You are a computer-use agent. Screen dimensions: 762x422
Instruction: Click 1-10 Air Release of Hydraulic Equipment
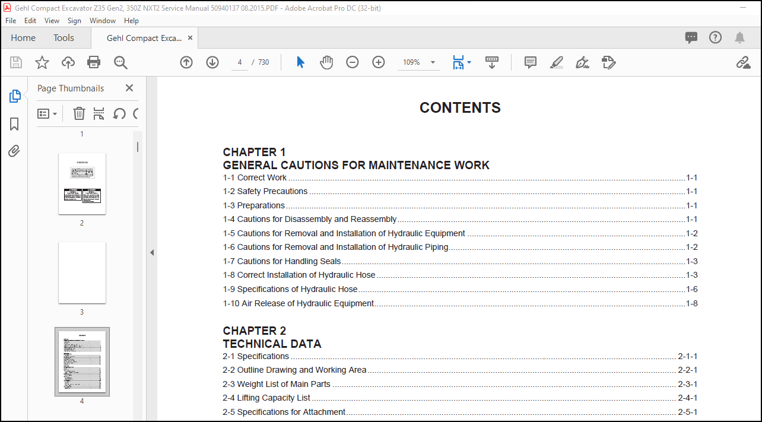click(460, 303)
